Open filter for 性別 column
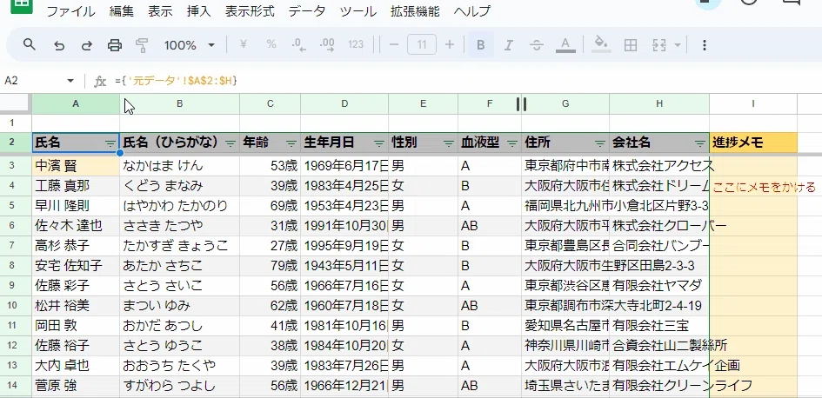 pos(449,143)
